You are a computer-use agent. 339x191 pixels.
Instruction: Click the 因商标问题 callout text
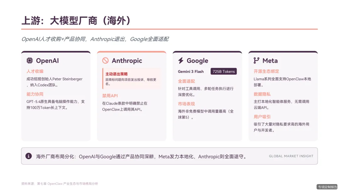point(131,82)
